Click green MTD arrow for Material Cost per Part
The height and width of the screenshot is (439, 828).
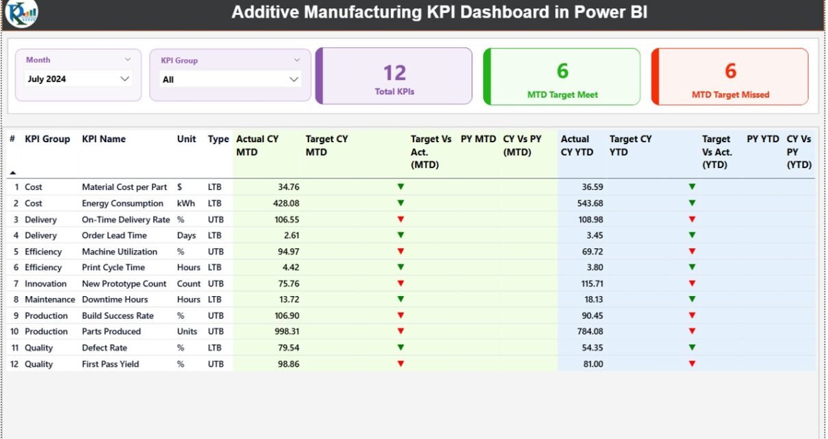pyautogui.click(x=400, y=187)
